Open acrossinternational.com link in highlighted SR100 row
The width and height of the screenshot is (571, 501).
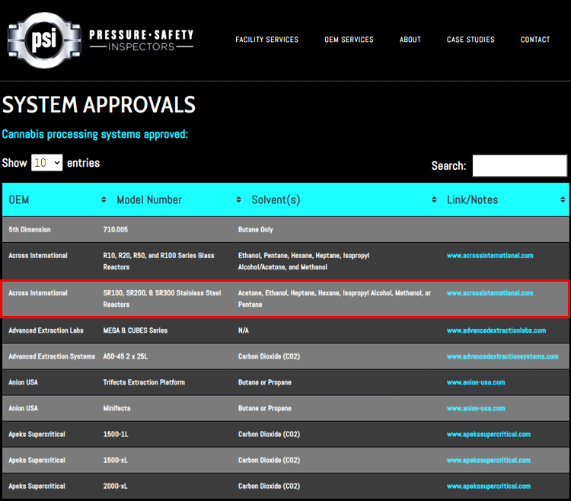tap(490, 293)
